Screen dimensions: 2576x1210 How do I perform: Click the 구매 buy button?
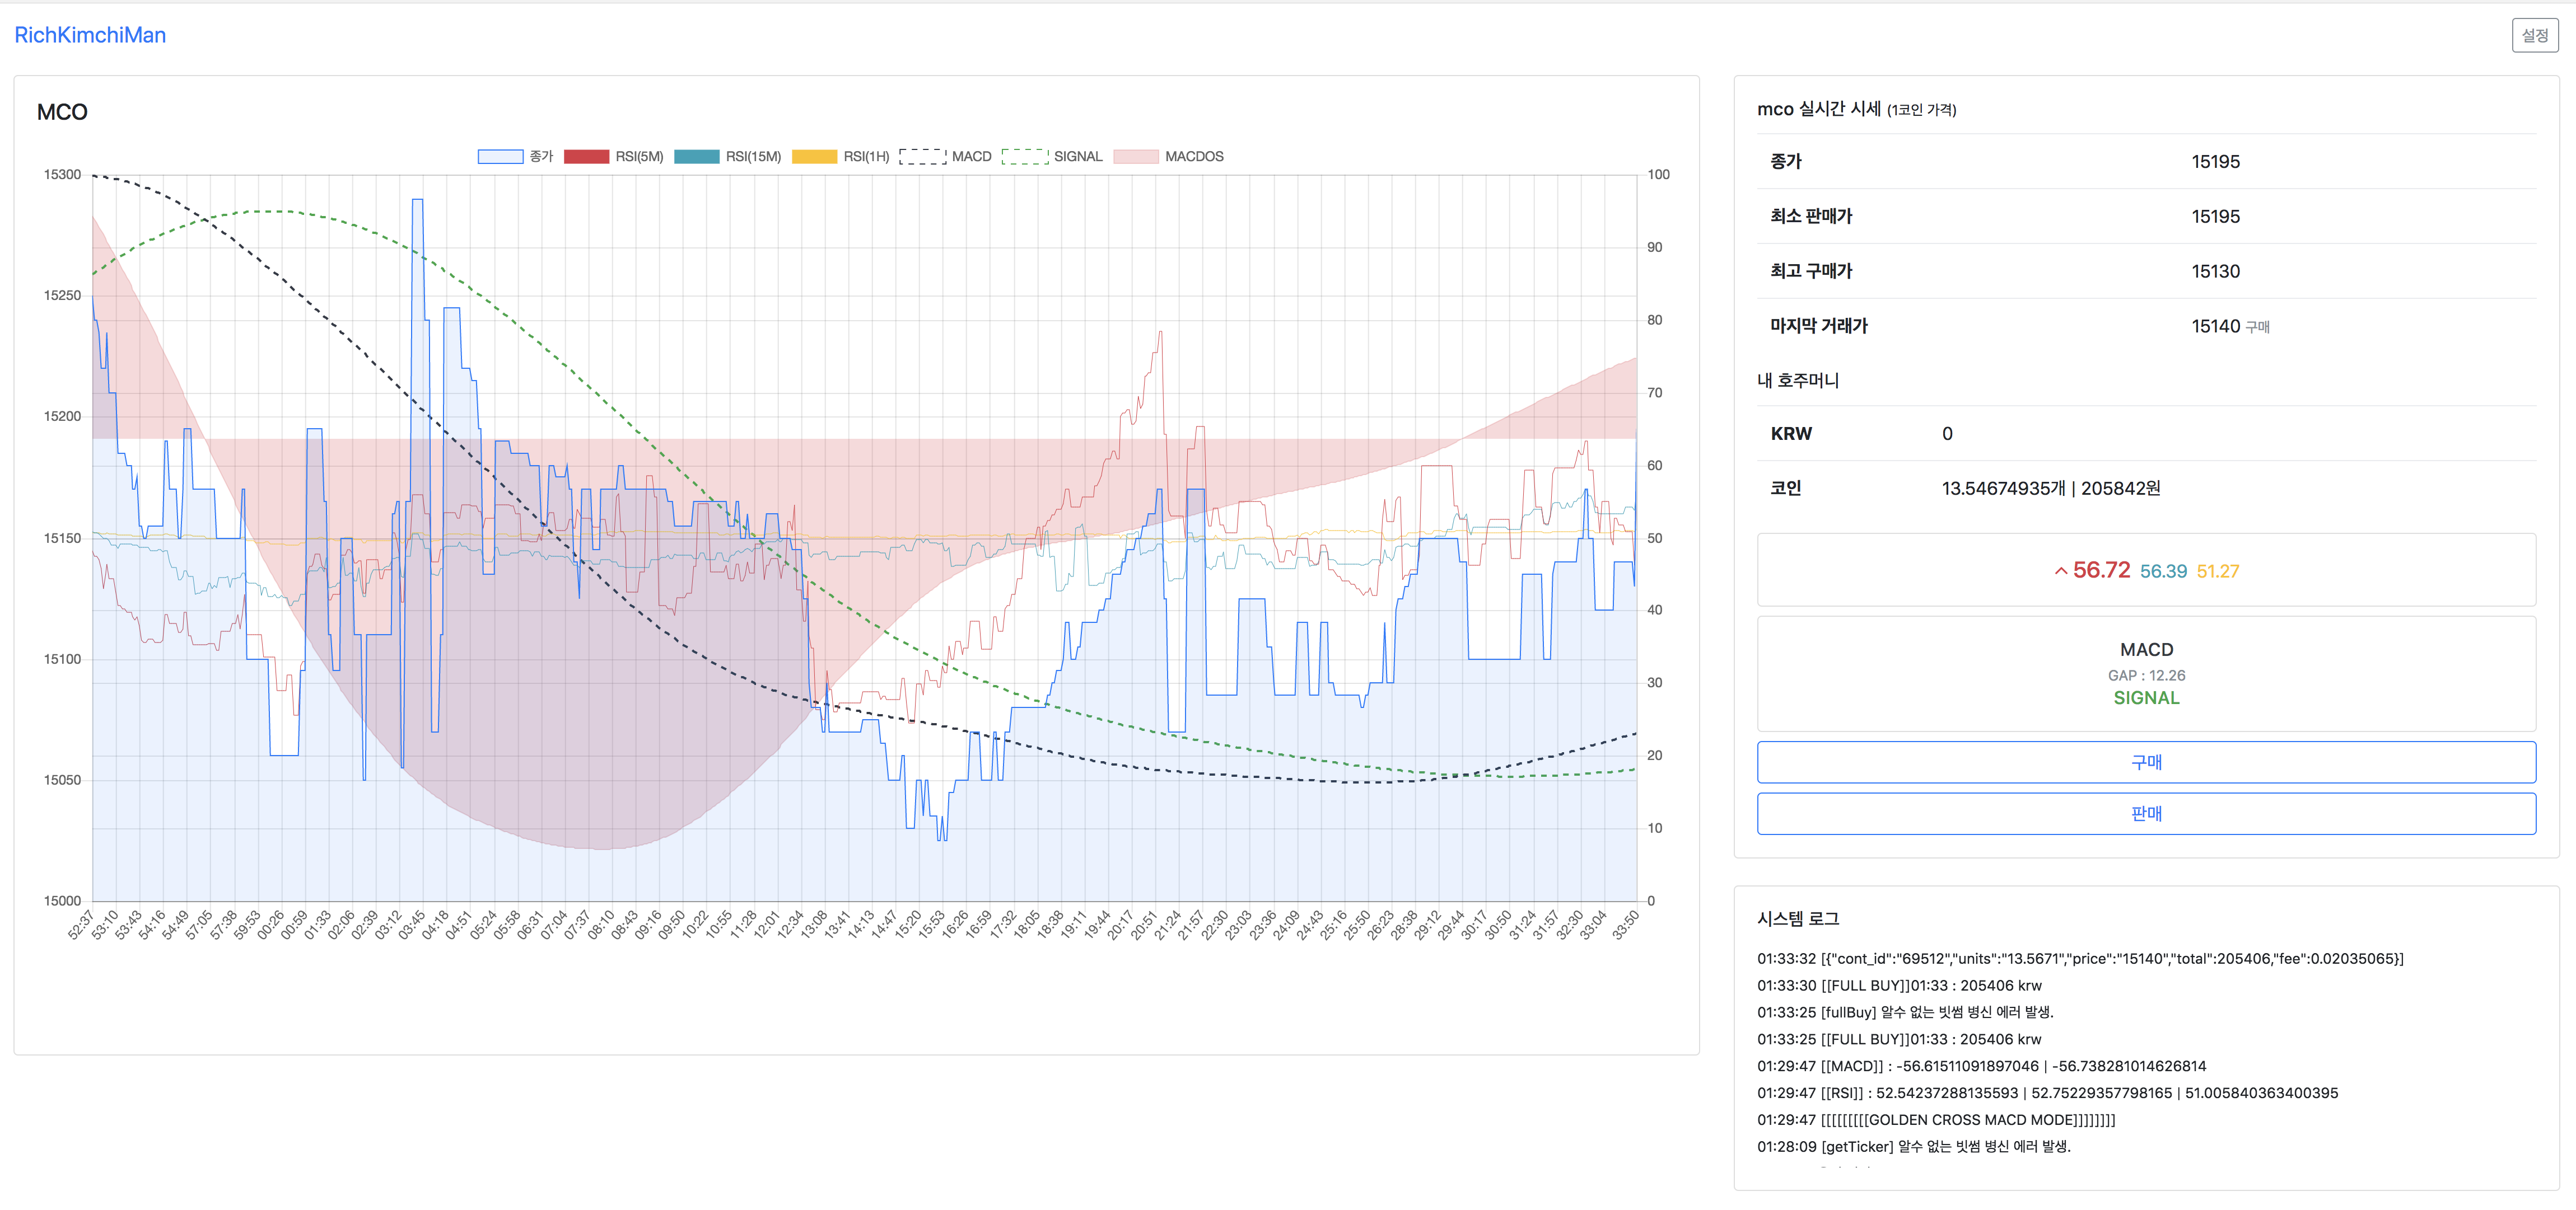coord(2146,762)
